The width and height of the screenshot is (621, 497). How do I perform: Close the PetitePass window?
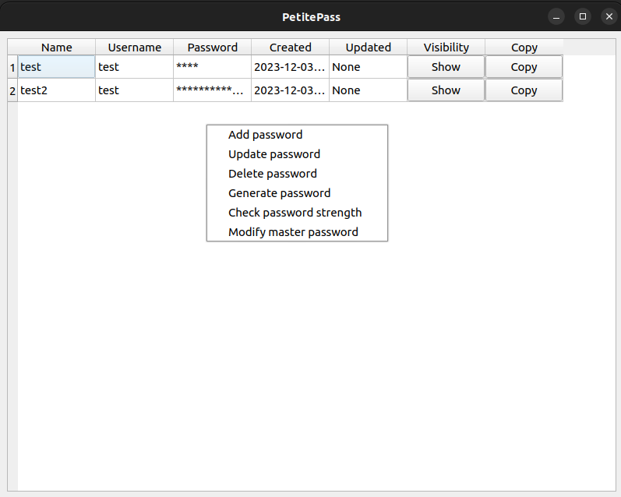pos(609,16)
